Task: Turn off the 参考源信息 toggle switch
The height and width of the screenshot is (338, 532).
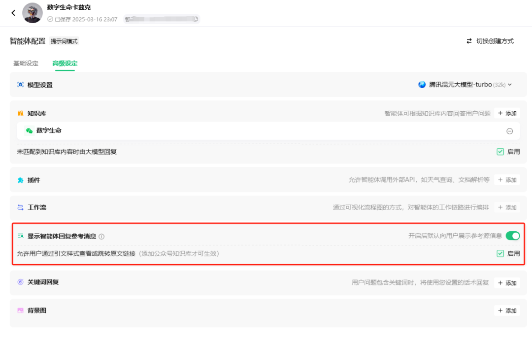Action: 512,236
